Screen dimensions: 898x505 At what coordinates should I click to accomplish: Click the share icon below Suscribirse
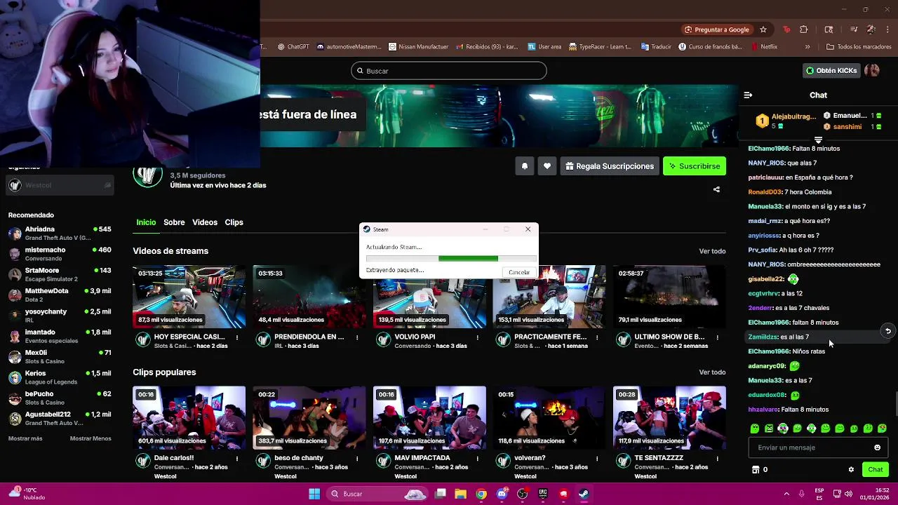pos(716,189)
